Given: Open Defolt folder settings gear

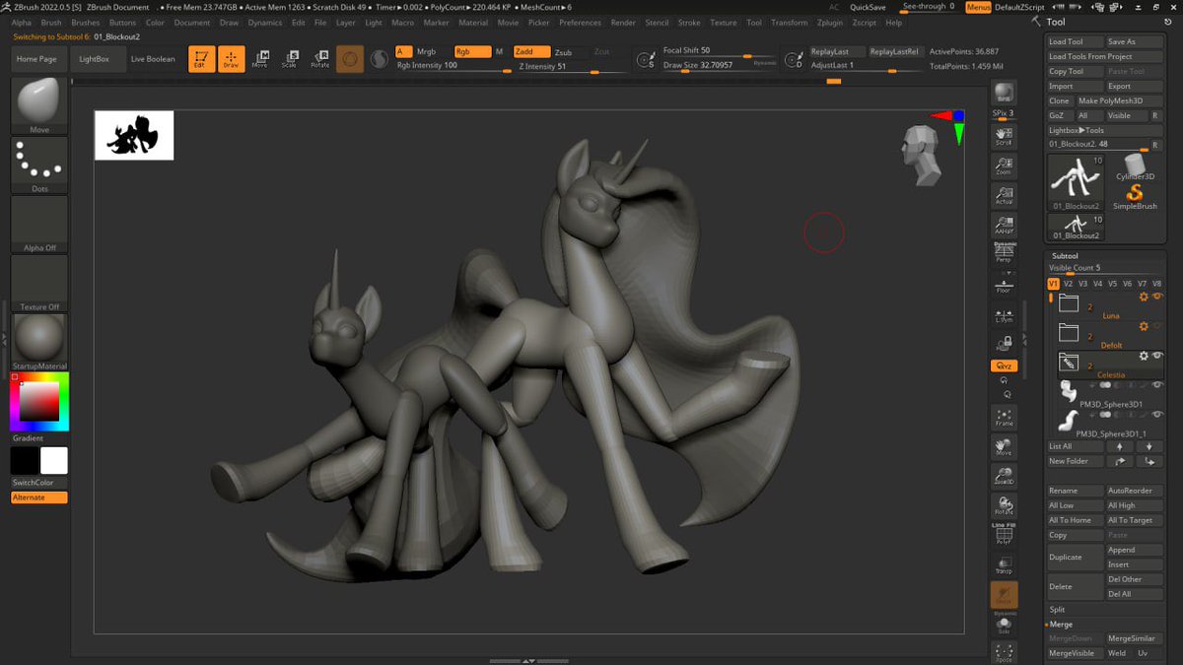Looking at the screenshot, I should click(1144, 326).
